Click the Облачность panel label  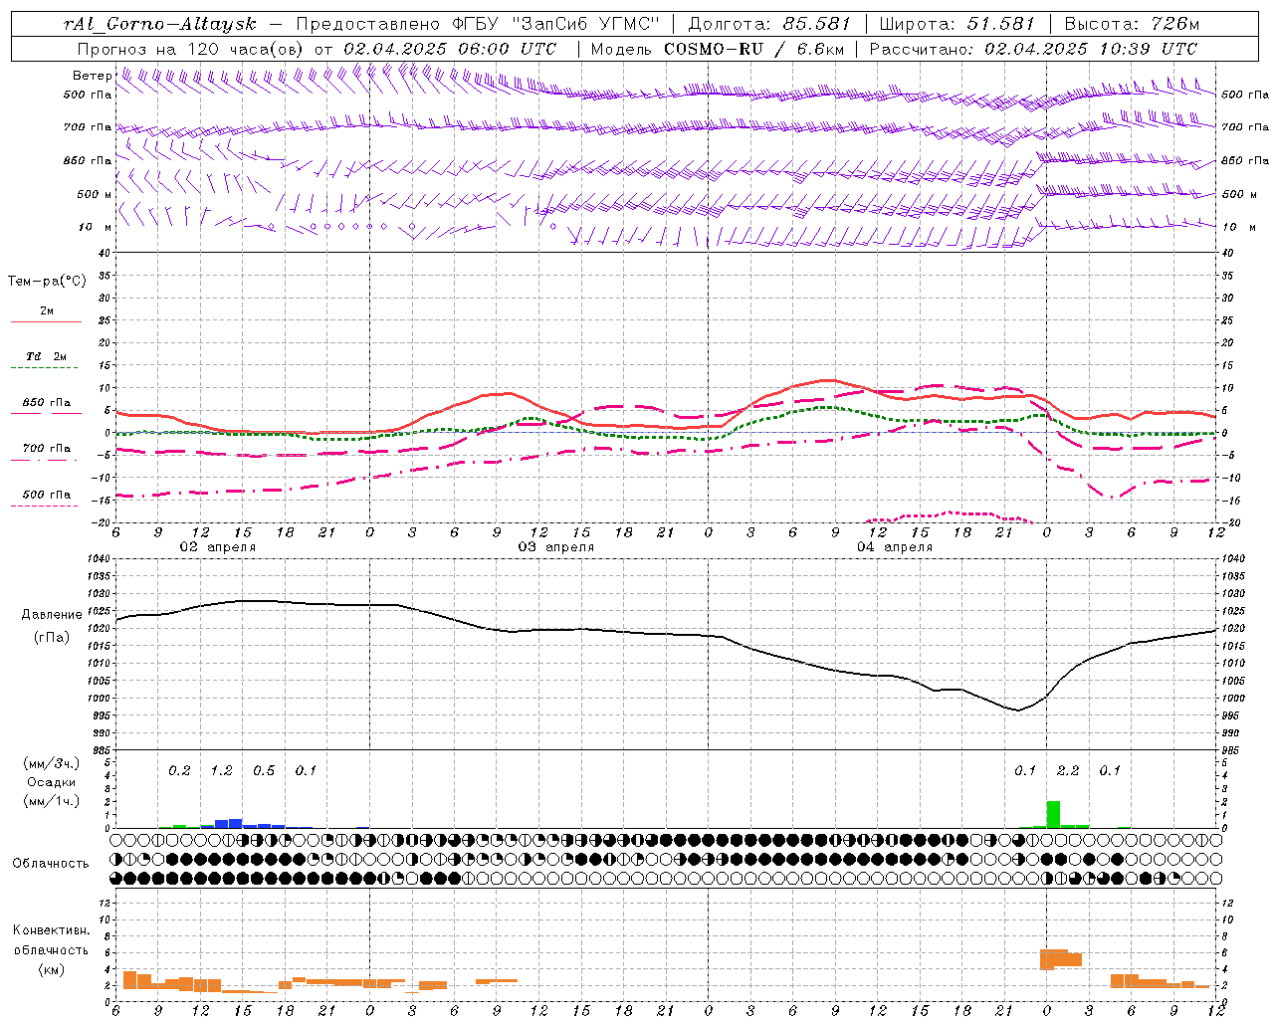[x=51, y=863]
